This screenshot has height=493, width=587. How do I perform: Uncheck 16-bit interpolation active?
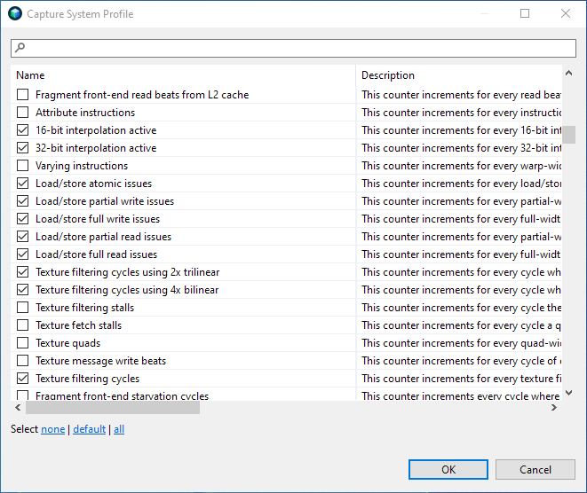click(23, 130)
